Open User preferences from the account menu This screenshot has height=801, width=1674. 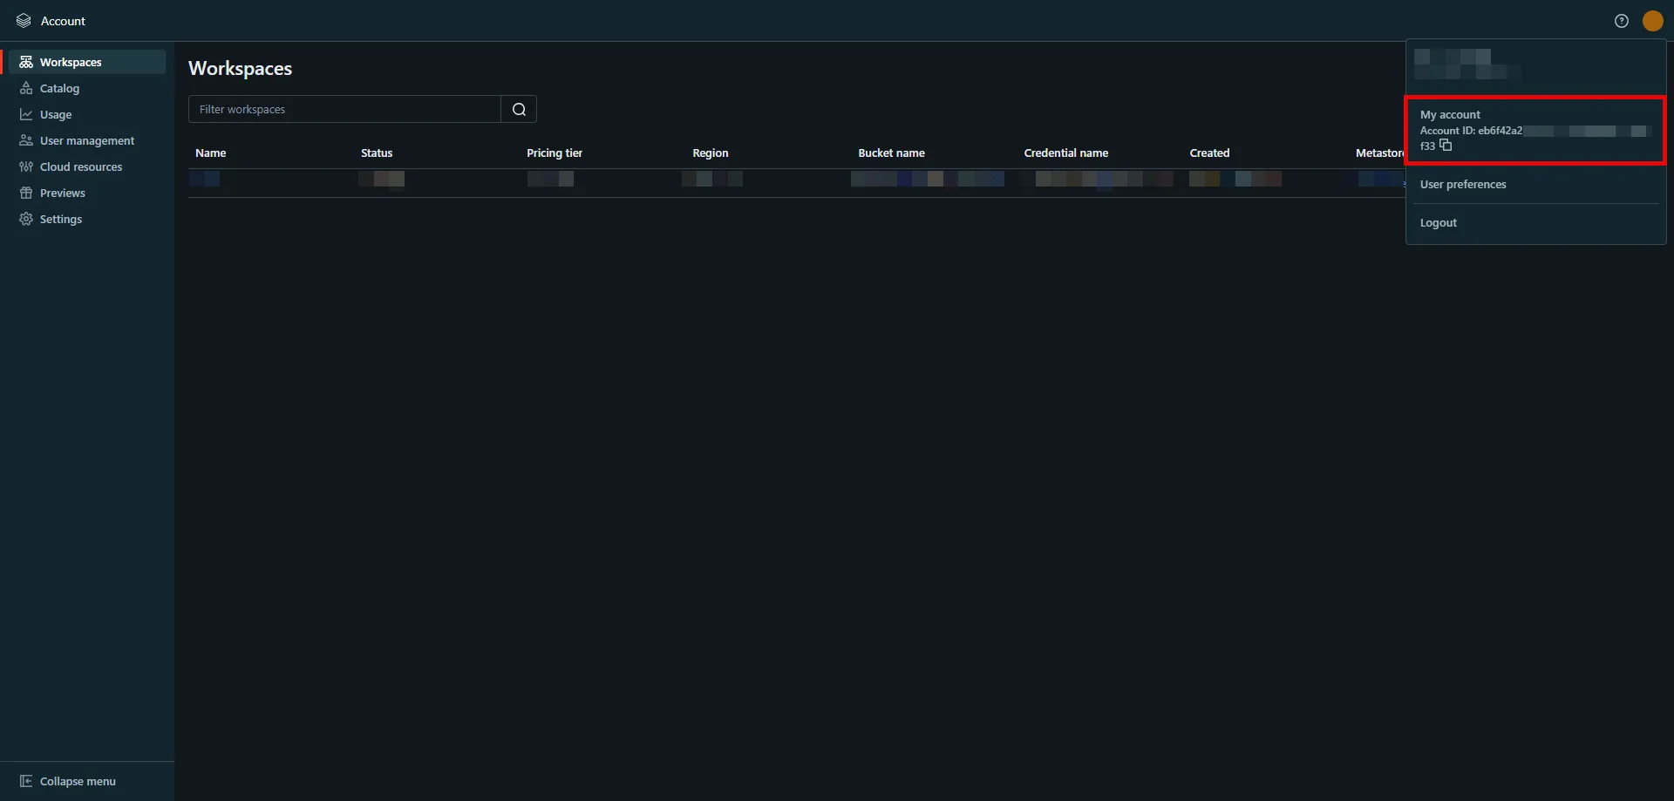coord(1463,184)
